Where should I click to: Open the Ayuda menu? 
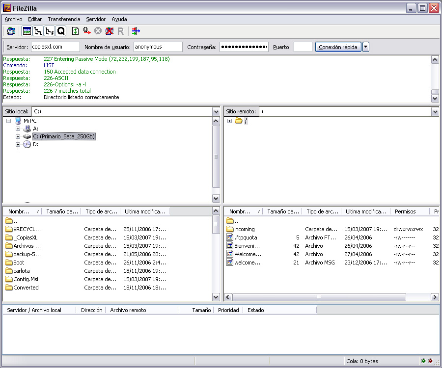[x=119, y=19]
